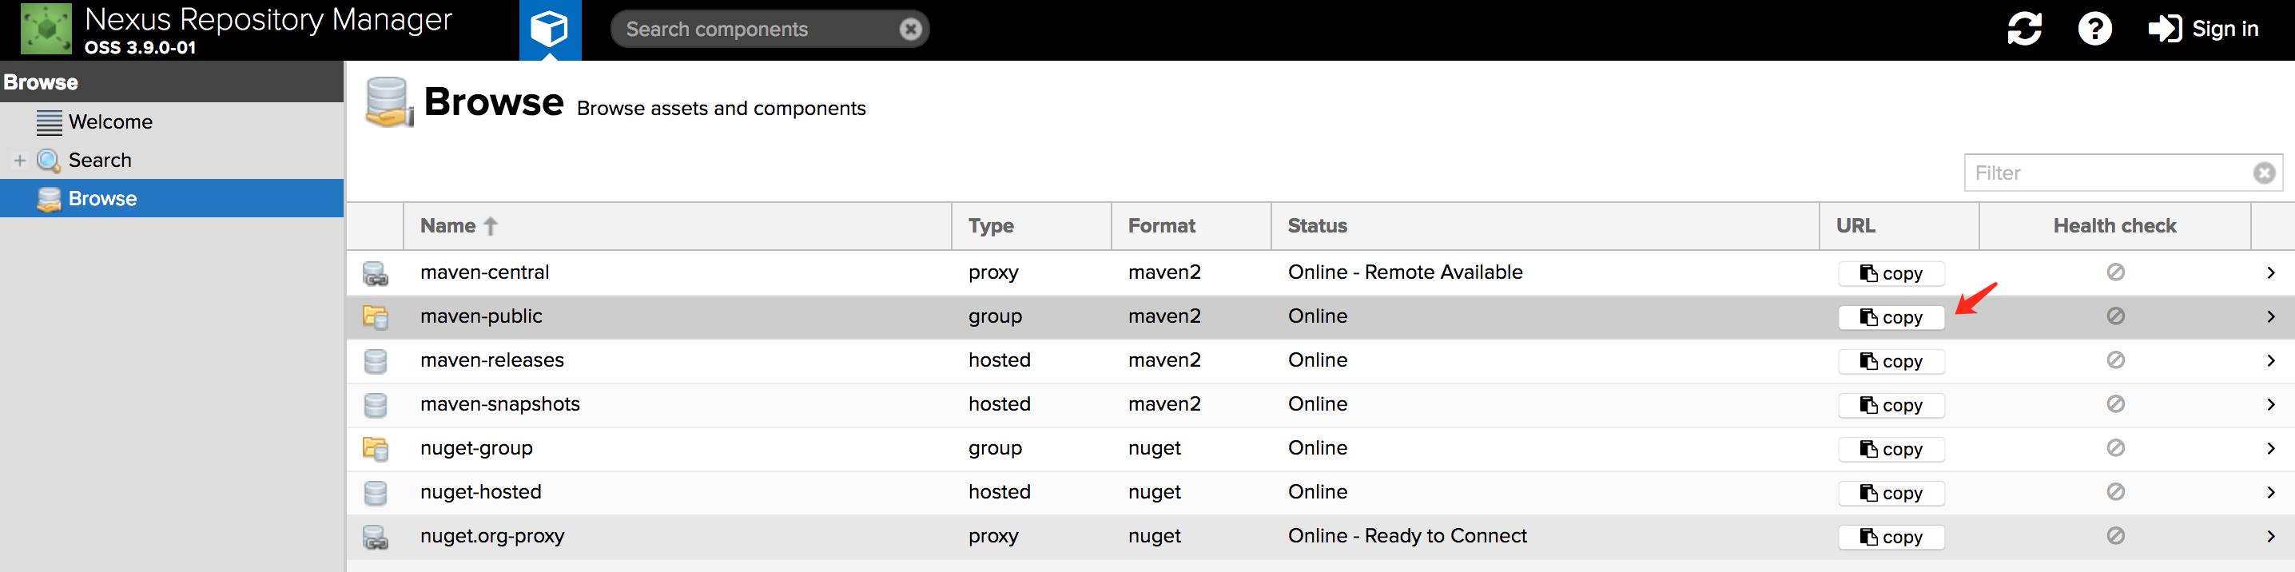Select the nuget-hosted repository name
Screen dimensions: 2295x572
click(481, 492)
